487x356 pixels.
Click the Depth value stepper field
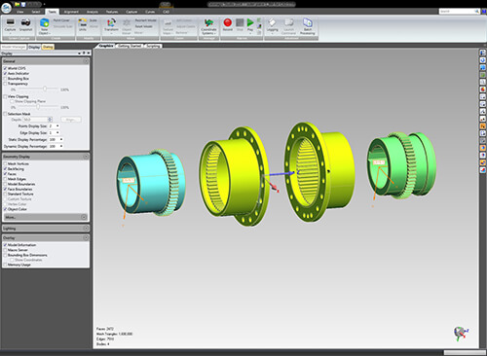tap(37, 120)
